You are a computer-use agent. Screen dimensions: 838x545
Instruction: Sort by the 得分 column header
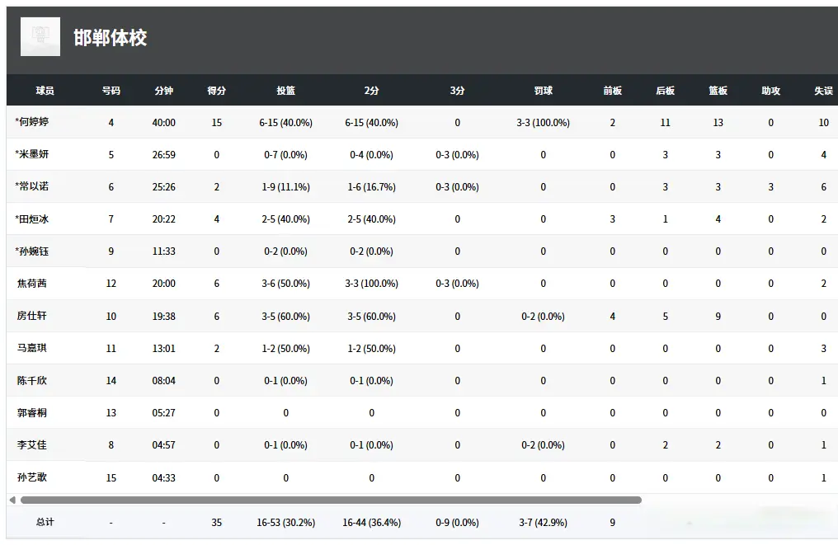pyautogui.click(x=217, y=91)
